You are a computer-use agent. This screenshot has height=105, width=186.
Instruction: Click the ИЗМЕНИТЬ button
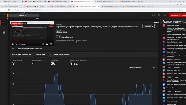point(149,26)
